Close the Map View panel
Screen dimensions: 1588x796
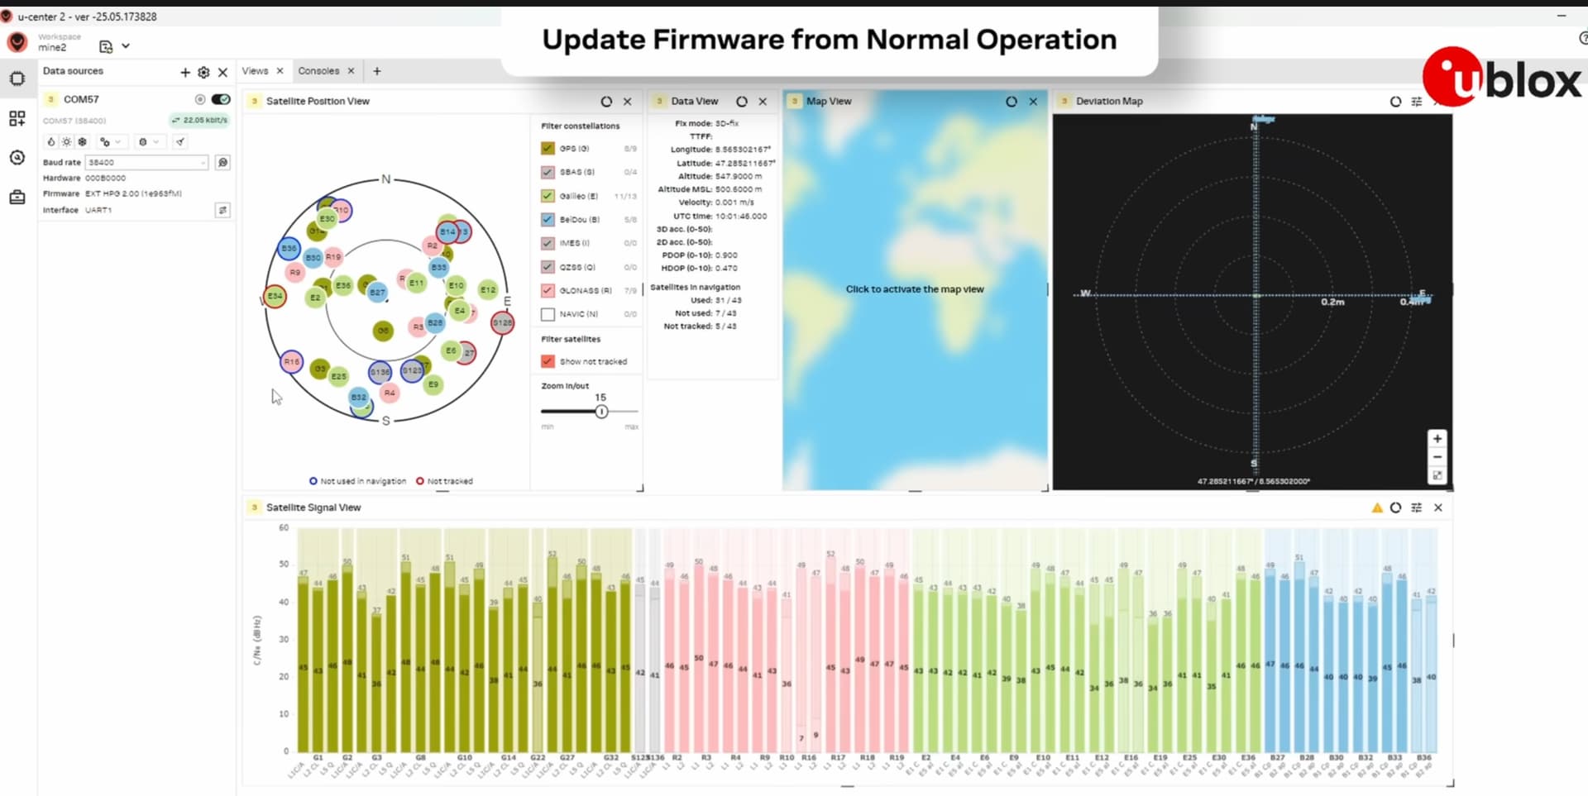coord(1033,102)
